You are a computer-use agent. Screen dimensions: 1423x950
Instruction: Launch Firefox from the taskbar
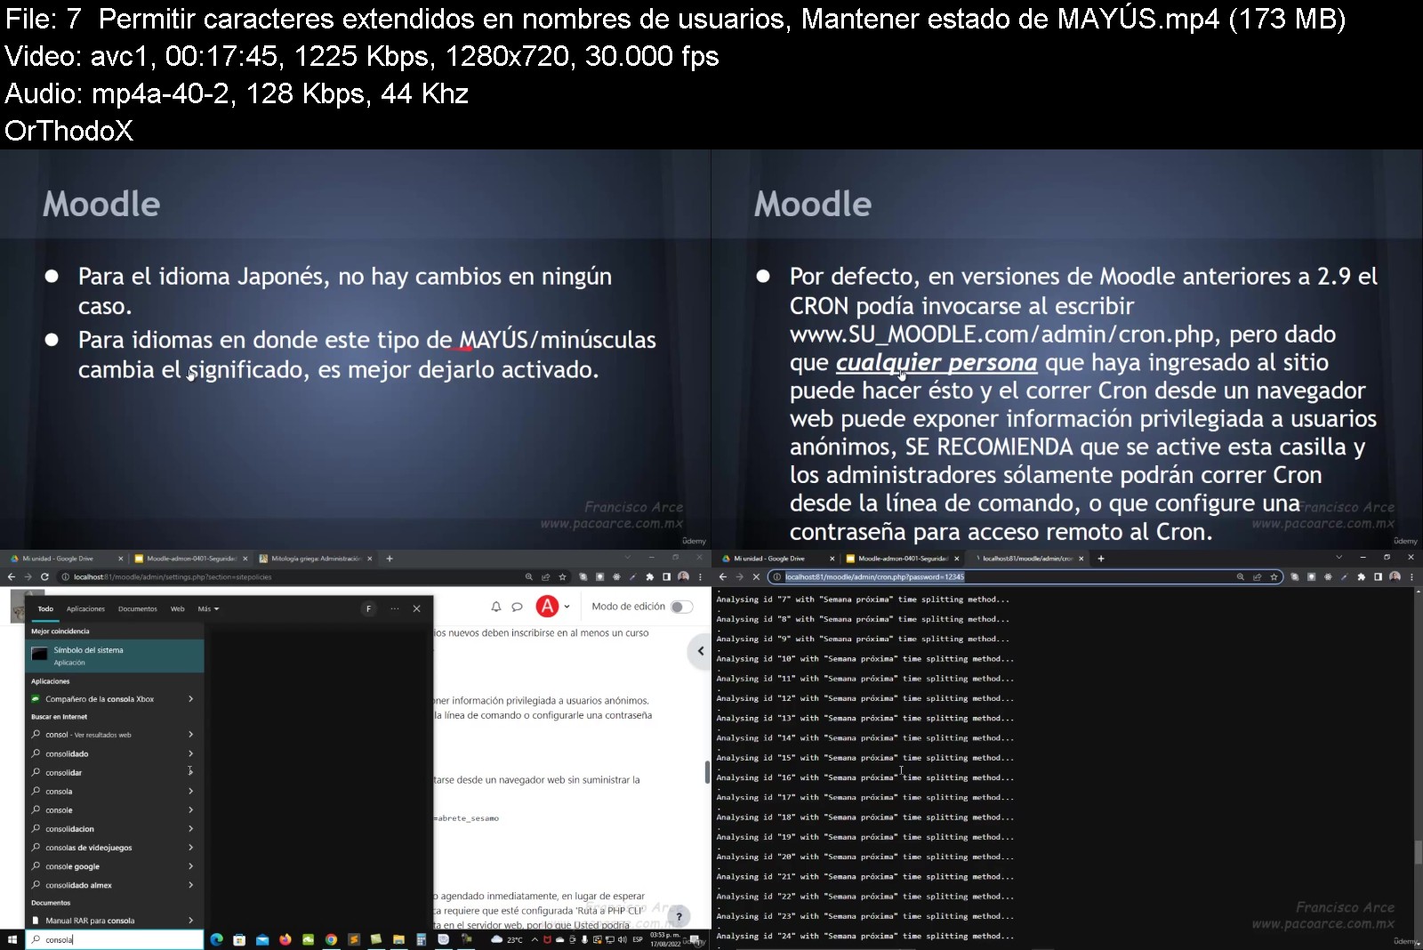tap(285, 939)
